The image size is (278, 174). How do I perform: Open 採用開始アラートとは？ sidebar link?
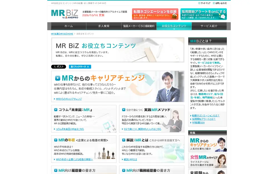204,119
